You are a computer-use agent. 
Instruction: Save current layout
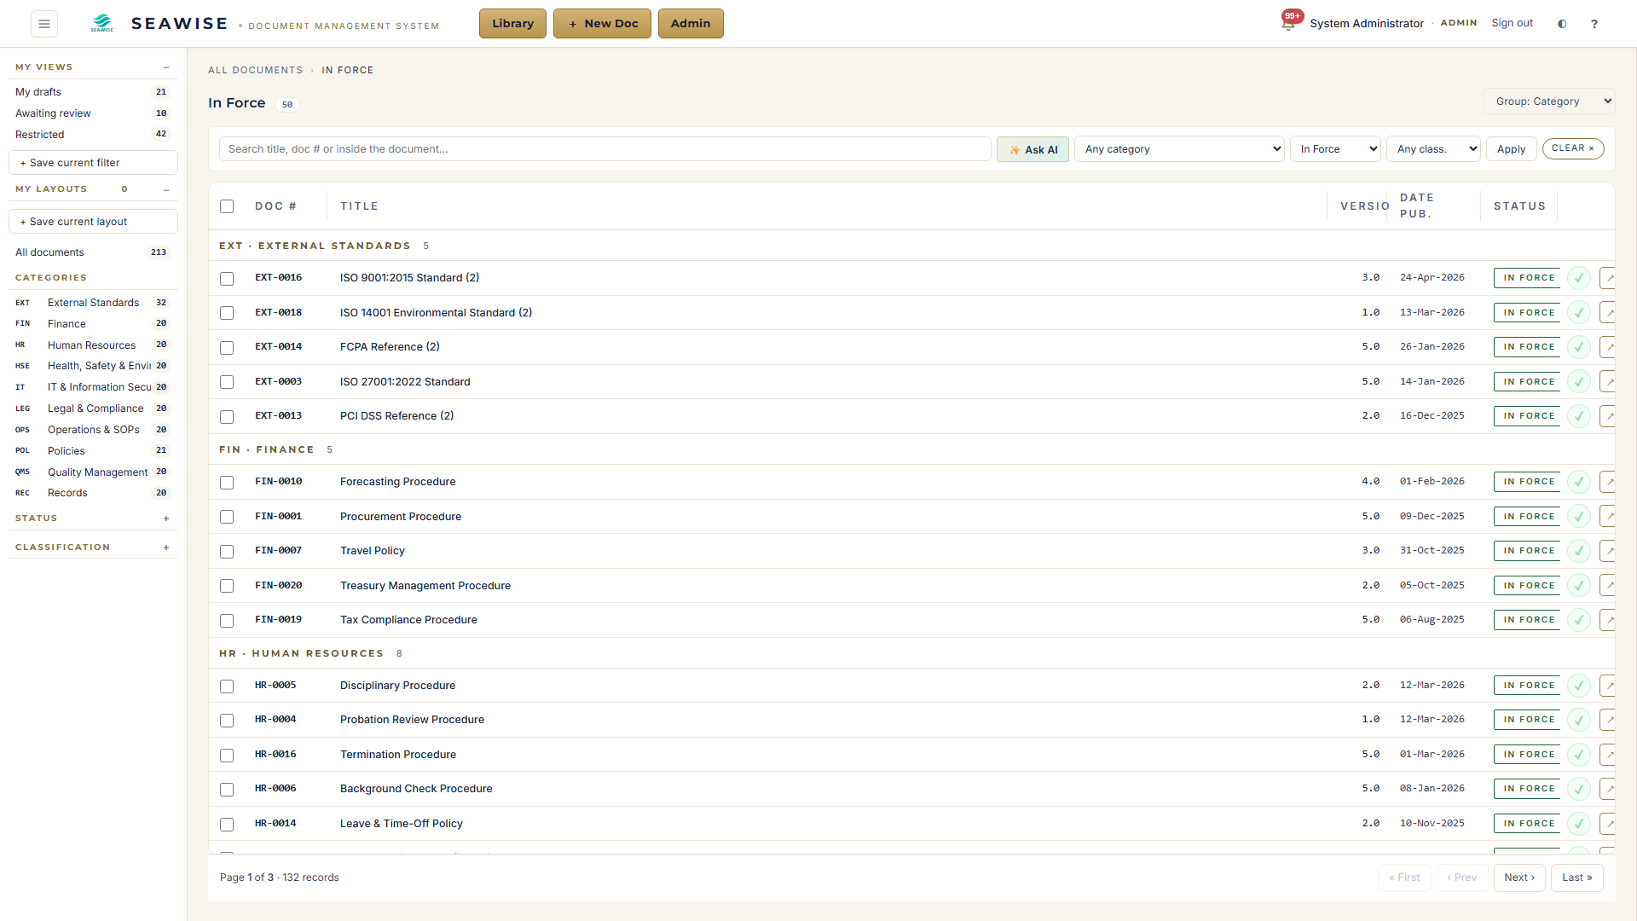[93, 222]
